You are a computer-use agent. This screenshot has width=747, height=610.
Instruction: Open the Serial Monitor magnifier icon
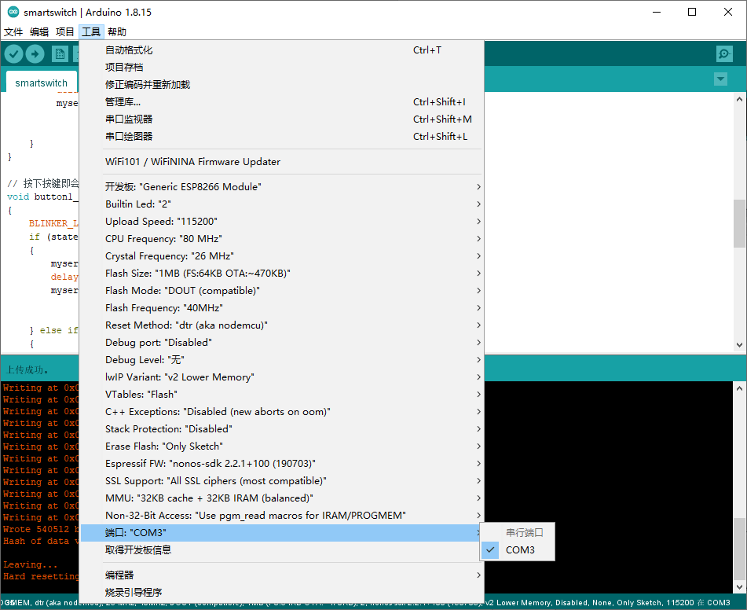pos(724,53)
